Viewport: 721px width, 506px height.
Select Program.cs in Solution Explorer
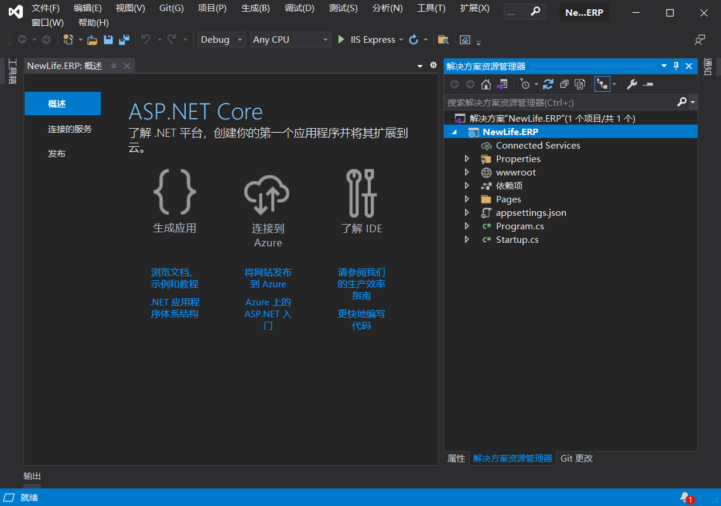[520, 226]
